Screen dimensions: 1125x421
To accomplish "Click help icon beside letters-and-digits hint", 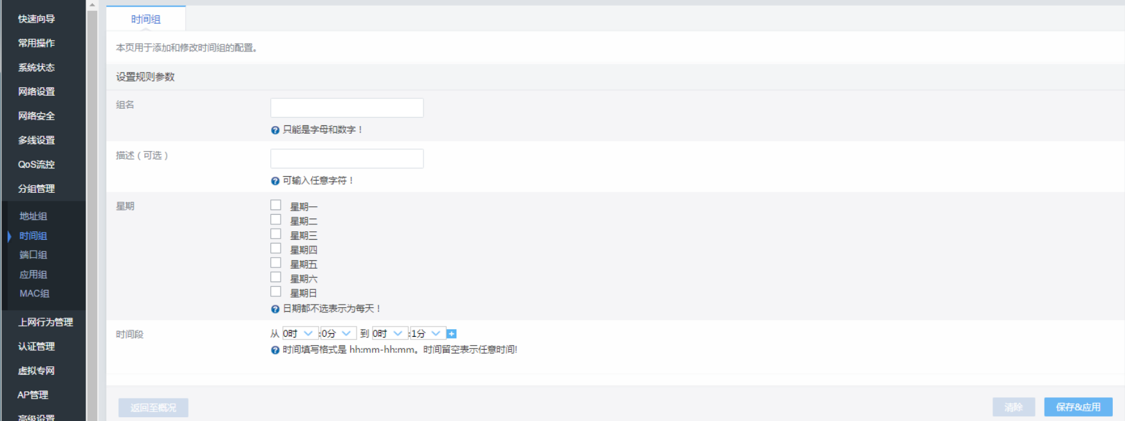I will click(275, 130).
